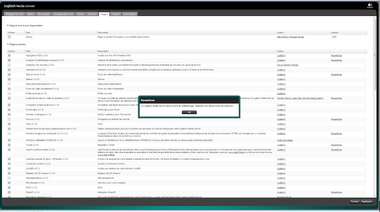Switch to the mysqueezebox.com tab

[x=63, y=14]
